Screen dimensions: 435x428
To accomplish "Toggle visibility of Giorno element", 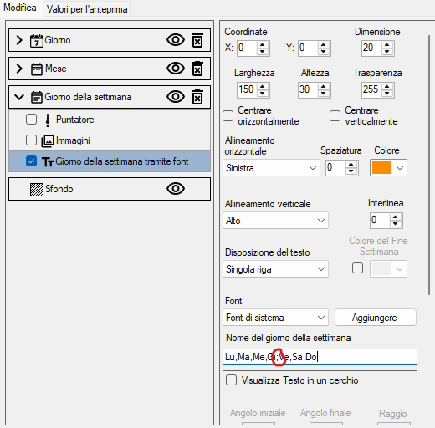I will 176,40.
